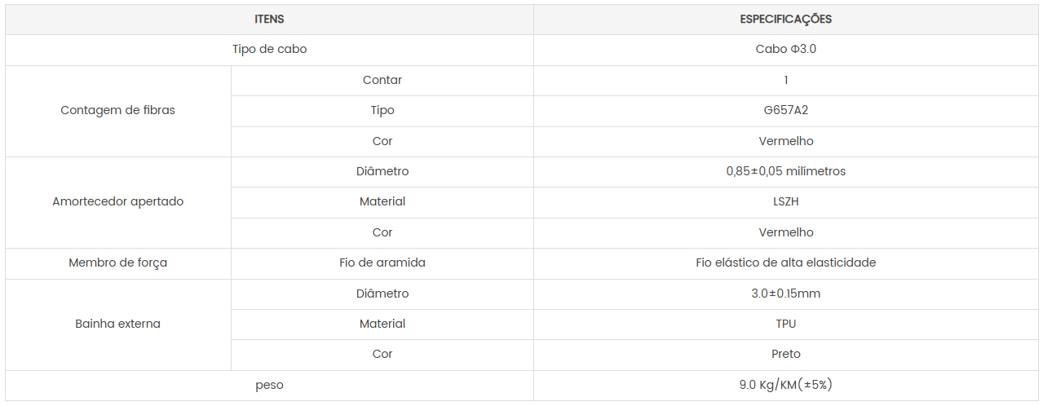Select the G657A2 fiber type value

[x=785, y=110]
